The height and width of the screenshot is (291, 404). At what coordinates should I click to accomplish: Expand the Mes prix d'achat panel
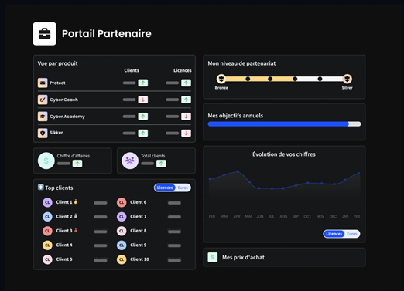coord(284,257)
